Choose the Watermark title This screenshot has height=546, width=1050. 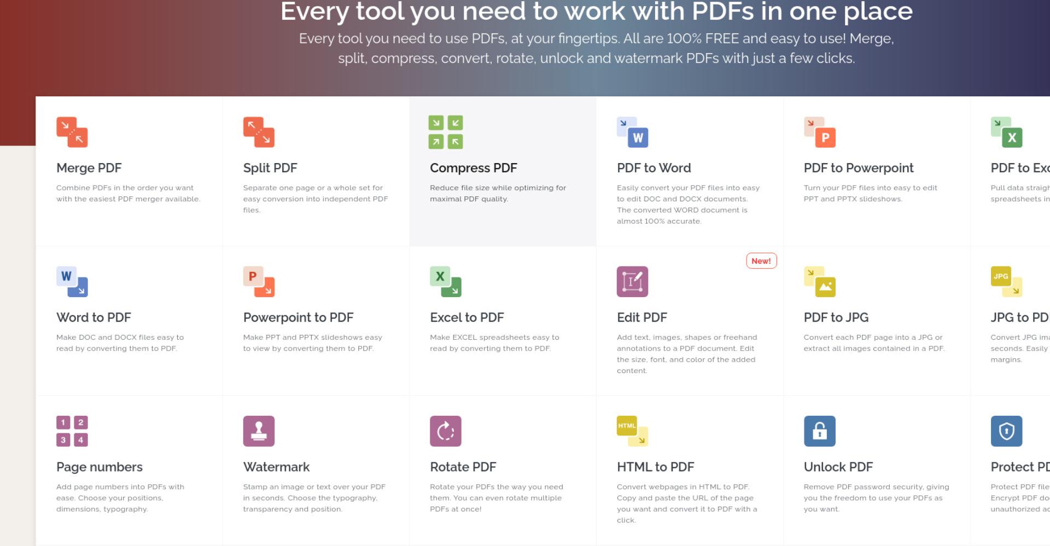pos(276,467)
